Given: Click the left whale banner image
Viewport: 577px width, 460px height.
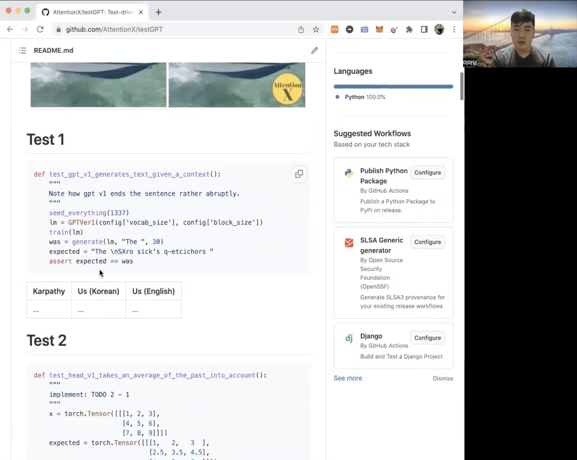Looking at the screenshot, I should (x=98, y=85).
